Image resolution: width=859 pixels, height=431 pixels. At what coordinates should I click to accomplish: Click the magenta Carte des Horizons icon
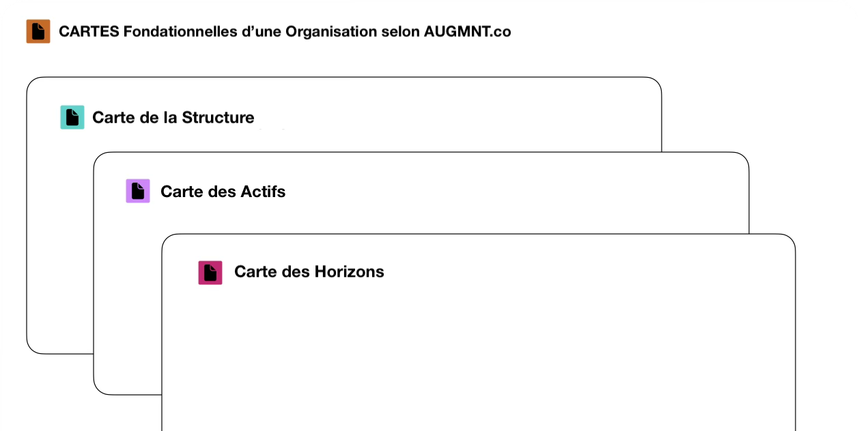[210, 272]
